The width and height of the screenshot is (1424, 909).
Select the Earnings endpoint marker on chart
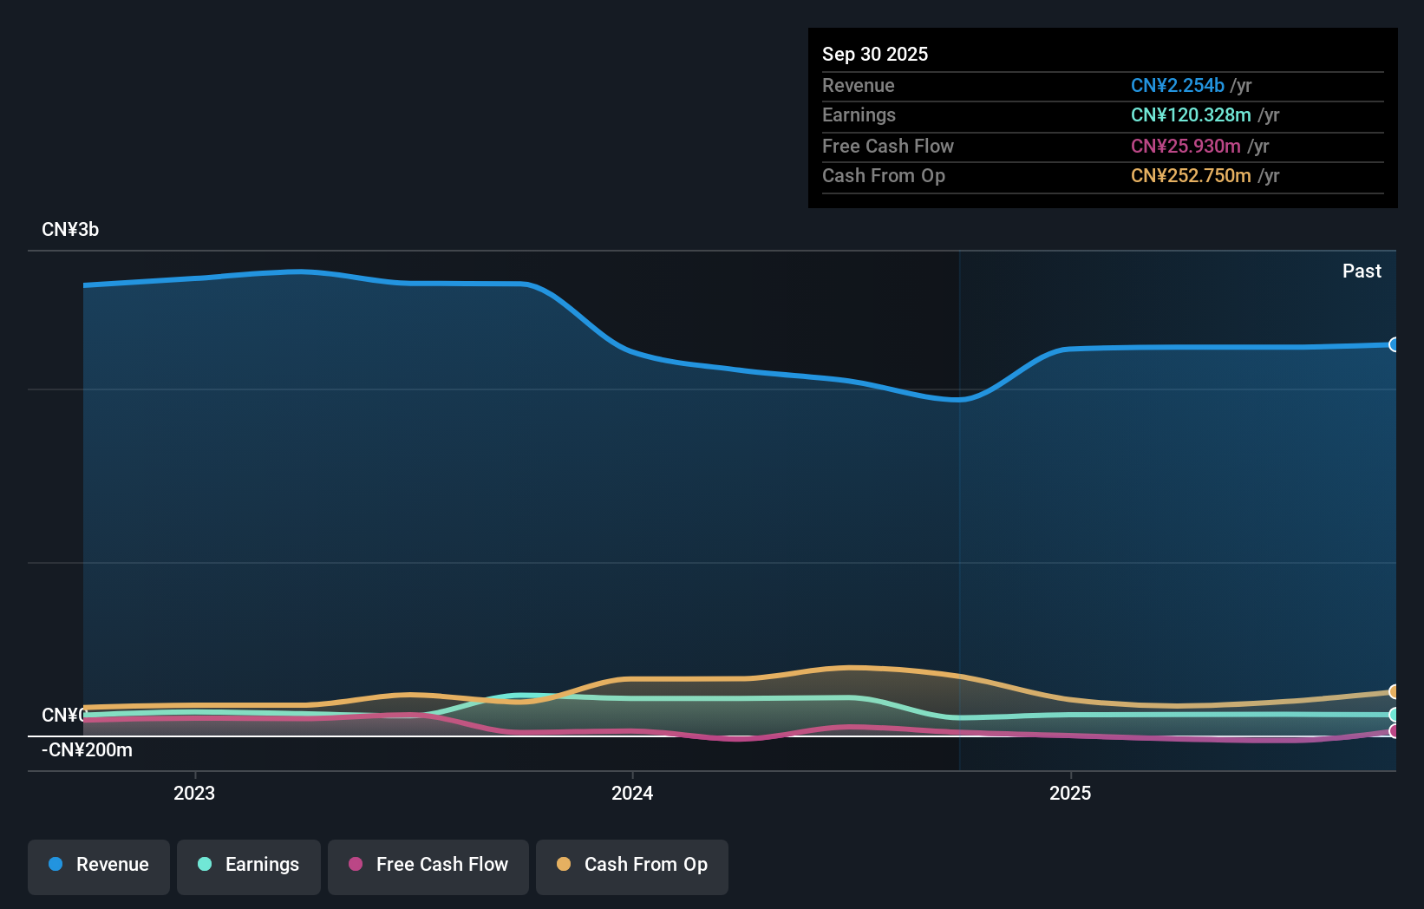(x=1395, y=715)
